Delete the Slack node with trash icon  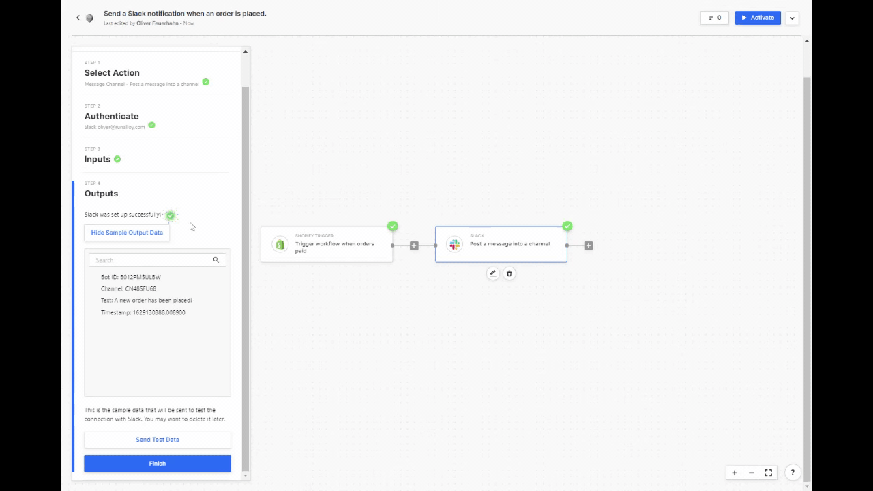(x=509, y=273)
